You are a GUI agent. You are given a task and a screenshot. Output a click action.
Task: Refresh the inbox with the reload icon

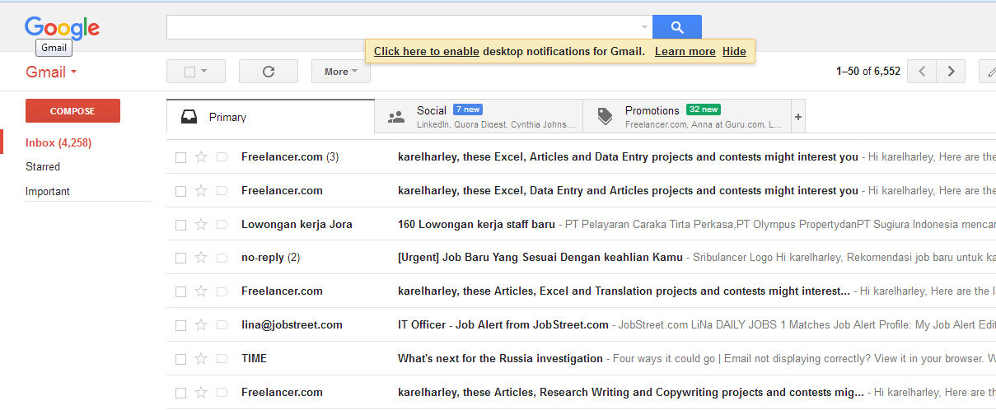pyautogui.click(x=269, y=72)
